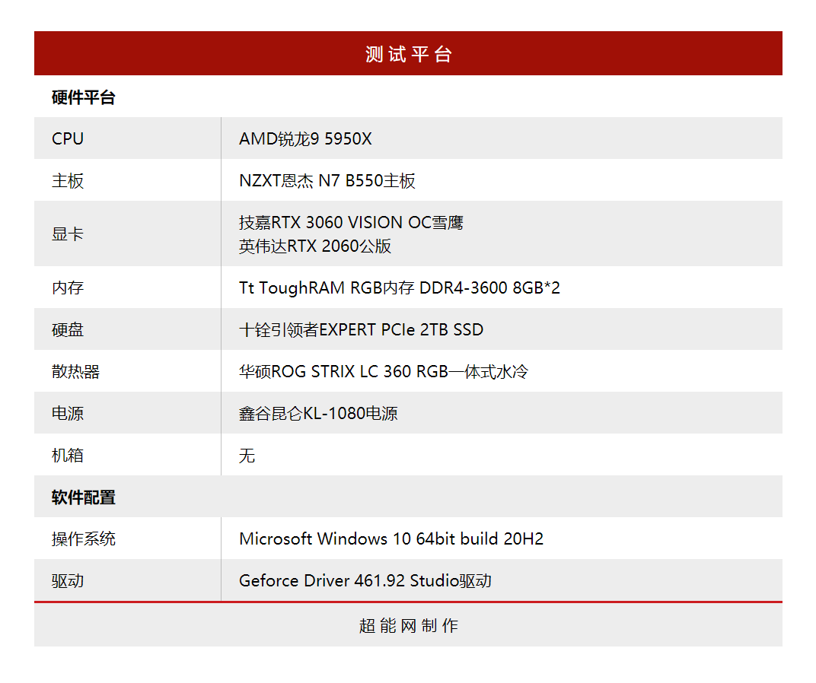Select the 硬件平台 section heading
Screen dimensions: 816x683
pos(83,97)
